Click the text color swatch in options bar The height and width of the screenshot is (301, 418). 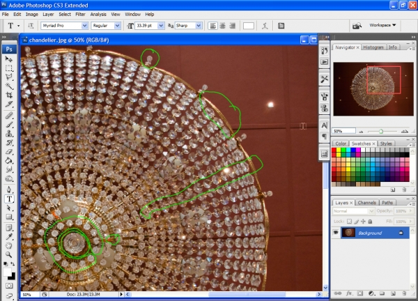(249, 26)
